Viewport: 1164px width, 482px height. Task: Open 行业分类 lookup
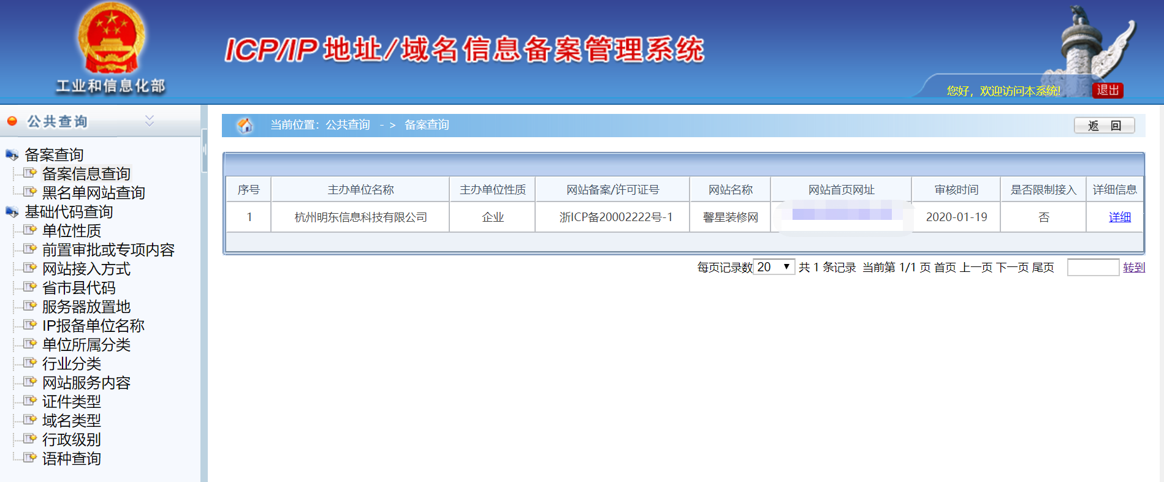pyautogui.click(x=72, y=364)
